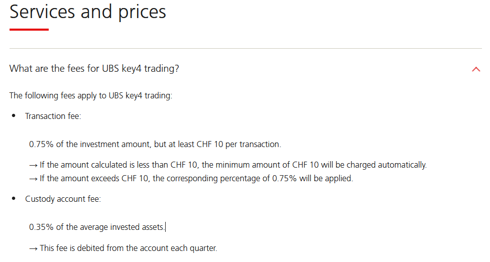
Task: Collapse the fees section with the red chevron
Action: point(476,69)
